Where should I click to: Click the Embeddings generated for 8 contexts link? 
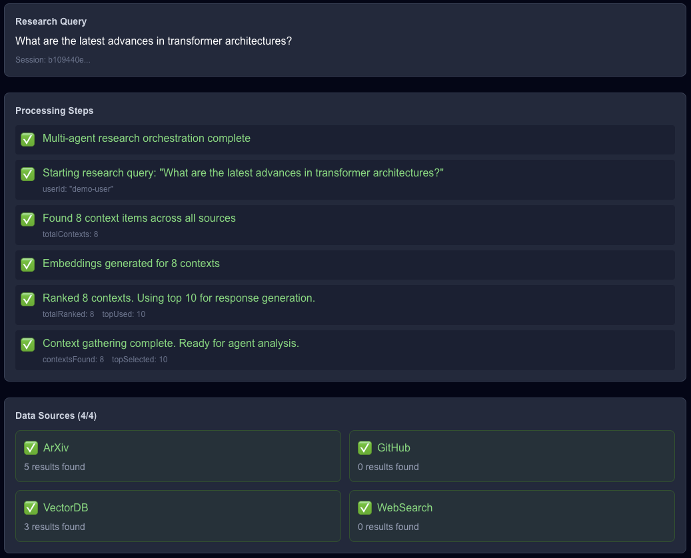pyautogui.click(x=131, y=263)
